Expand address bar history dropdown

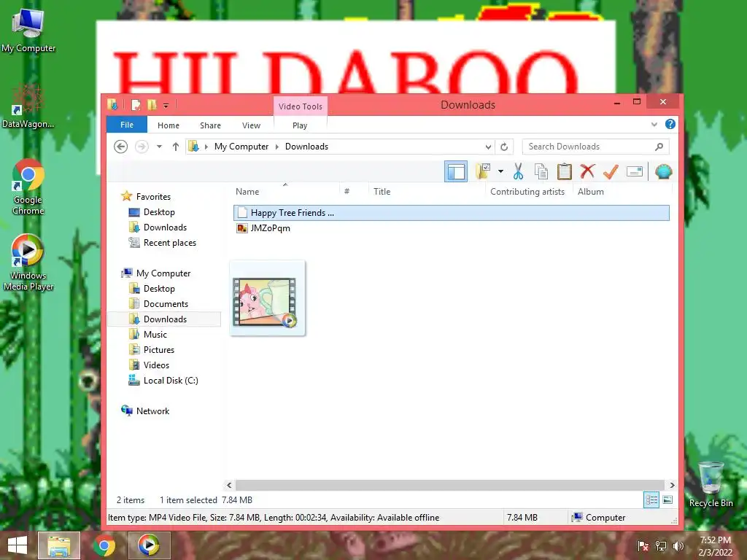pos(488,147)
